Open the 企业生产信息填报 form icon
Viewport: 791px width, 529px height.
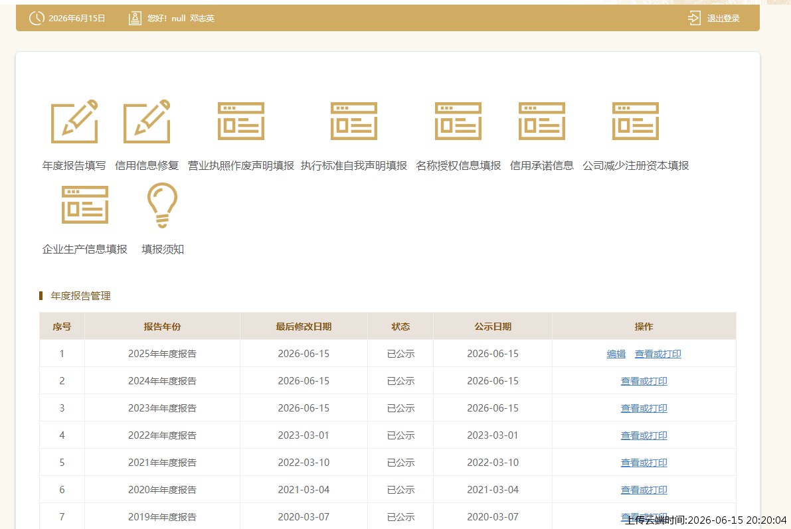tap(85, 204)
